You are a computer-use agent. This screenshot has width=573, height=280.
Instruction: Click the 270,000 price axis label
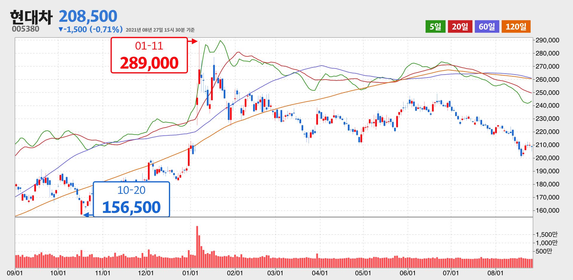pos(547,66)
